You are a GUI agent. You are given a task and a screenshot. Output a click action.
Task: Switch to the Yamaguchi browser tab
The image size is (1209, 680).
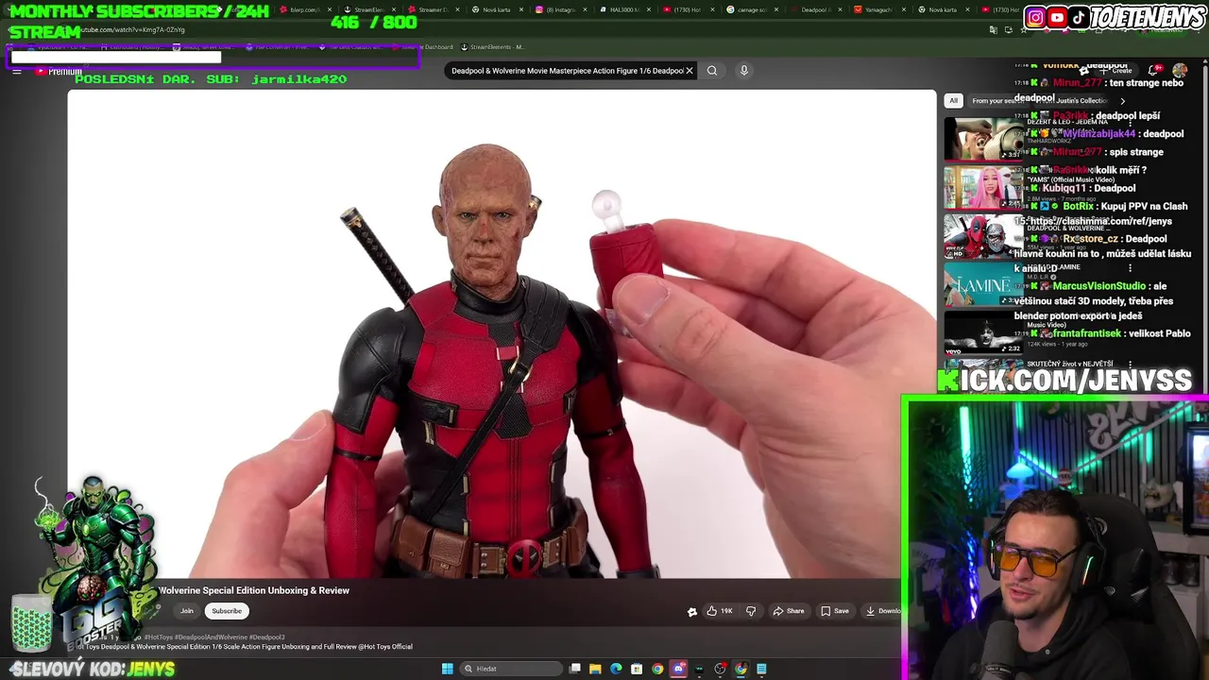(879, 9)
